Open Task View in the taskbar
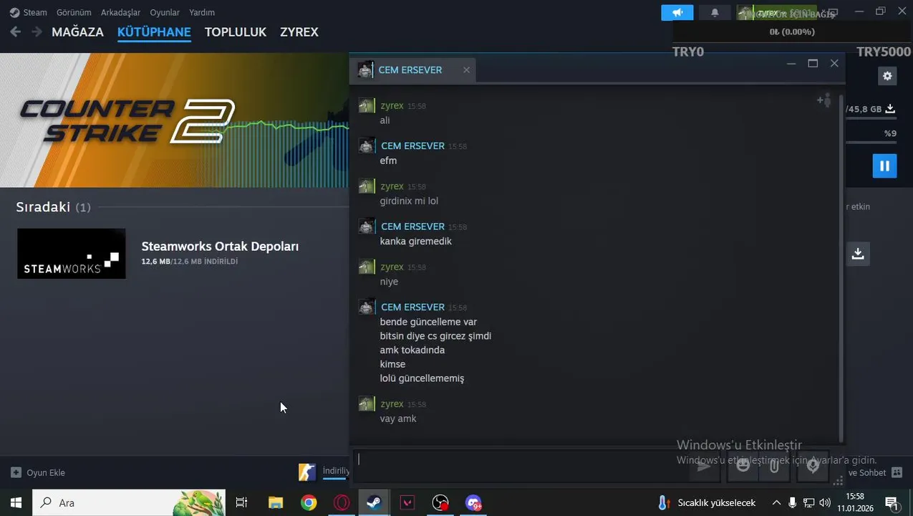Screen dimensions: 913x516 click(241, 502)
